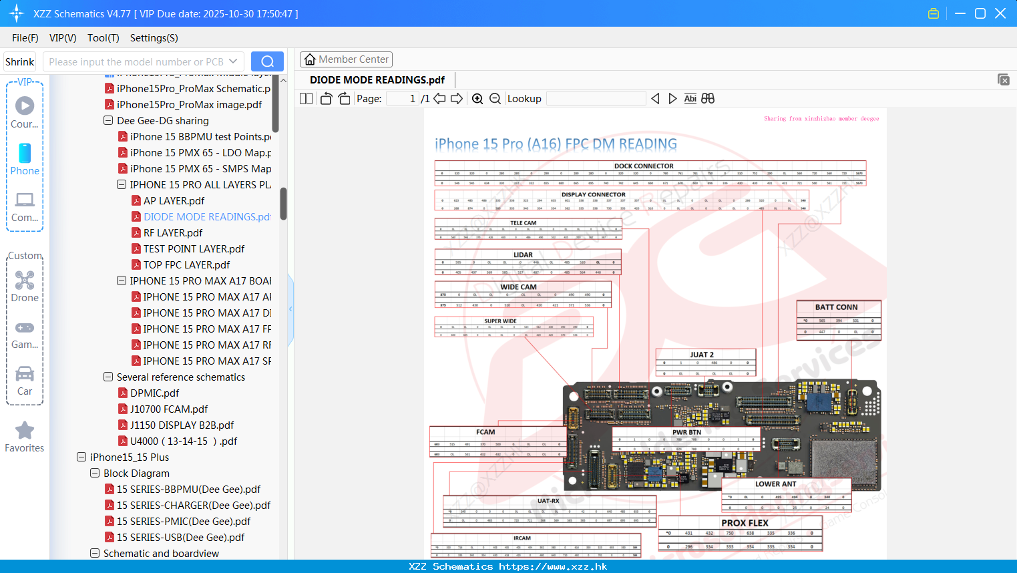Click the blue search button
The width and height of the screenshot is (1017, 573).
[x=267, y=61]
